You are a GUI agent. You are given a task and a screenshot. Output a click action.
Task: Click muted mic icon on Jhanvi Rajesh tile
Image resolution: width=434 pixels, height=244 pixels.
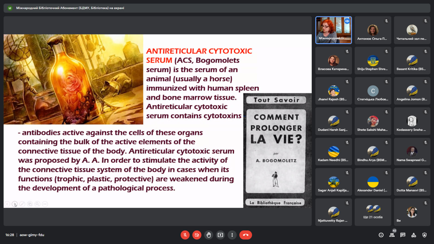(x=347, y=82)
